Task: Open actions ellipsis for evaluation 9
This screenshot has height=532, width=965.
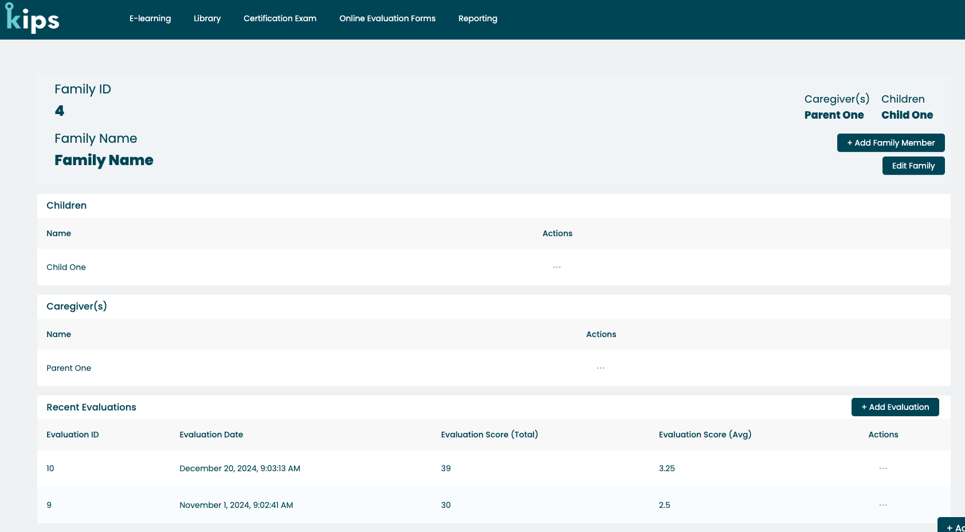Action: 883,505
